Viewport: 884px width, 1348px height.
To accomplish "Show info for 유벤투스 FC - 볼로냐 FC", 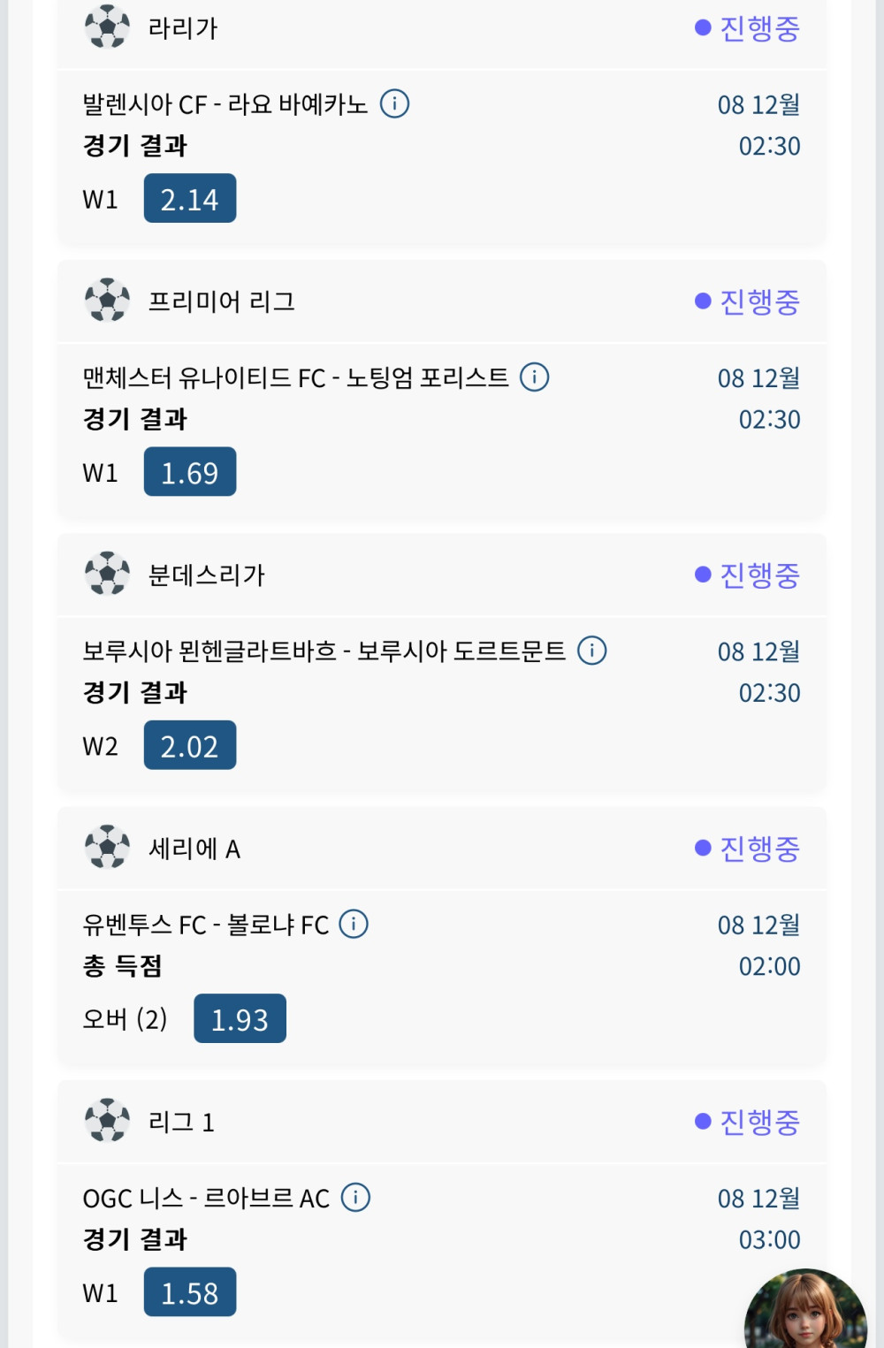I will click(354, 925).
